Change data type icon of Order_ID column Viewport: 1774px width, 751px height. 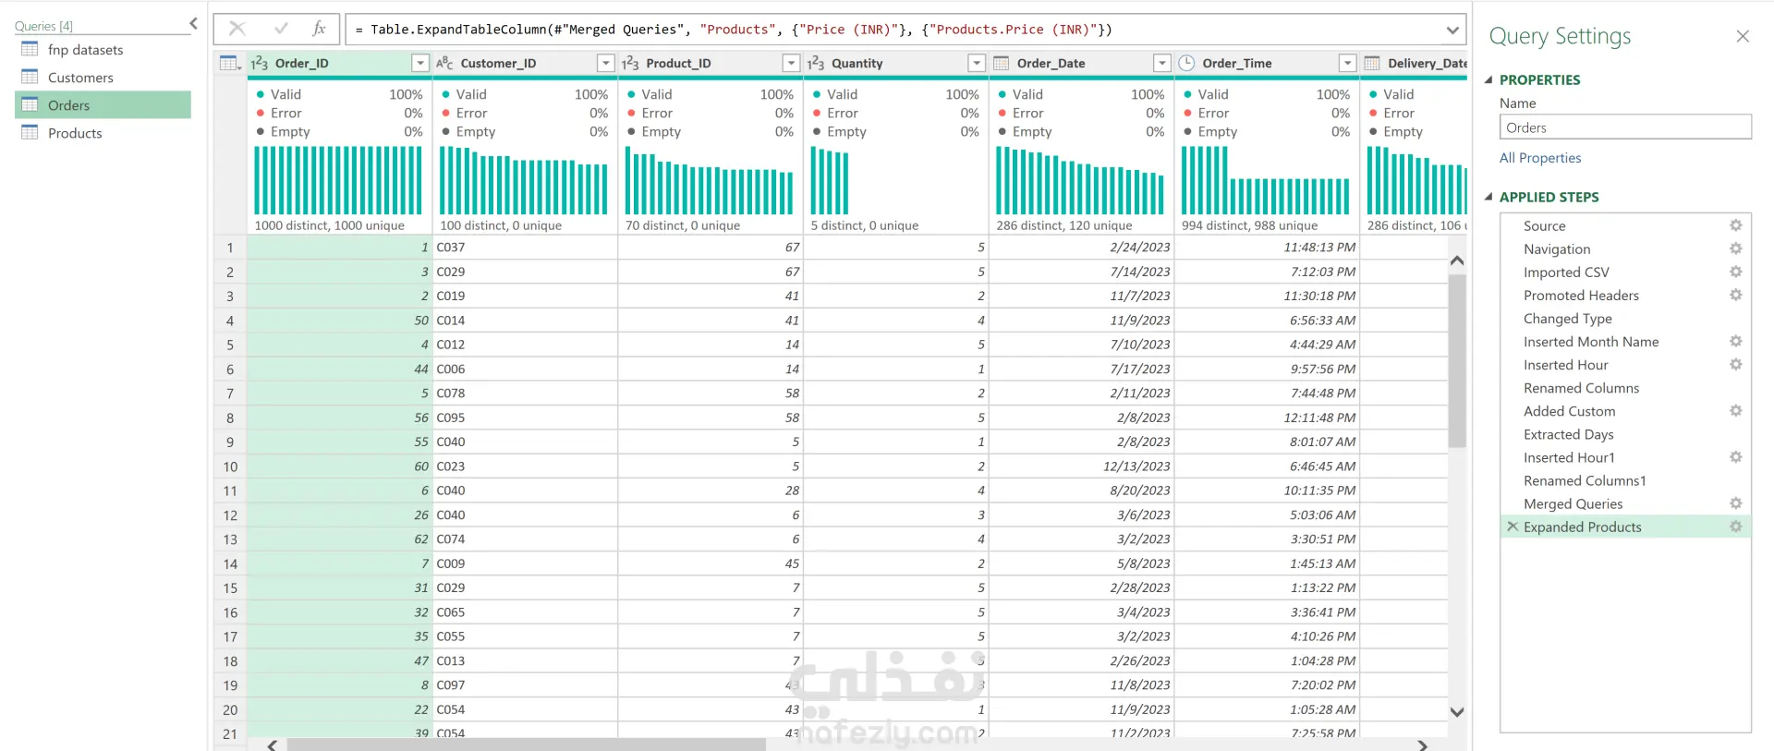coord(260,63)
